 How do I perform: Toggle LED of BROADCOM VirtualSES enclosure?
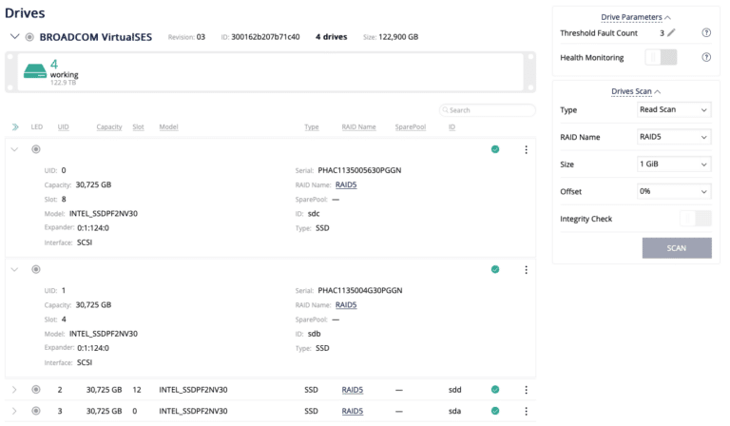pyautogui.click(x=29, y=37)
